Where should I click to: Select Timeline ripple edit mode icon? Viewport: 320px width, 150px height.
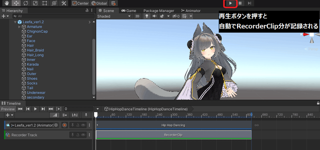tap(65, 115)
